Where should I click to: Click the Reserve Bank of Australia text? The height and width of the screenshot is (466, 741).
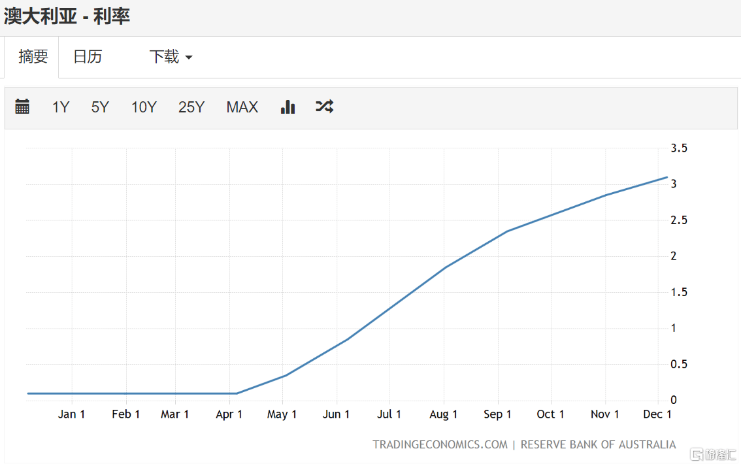click(x=598, y=444)
